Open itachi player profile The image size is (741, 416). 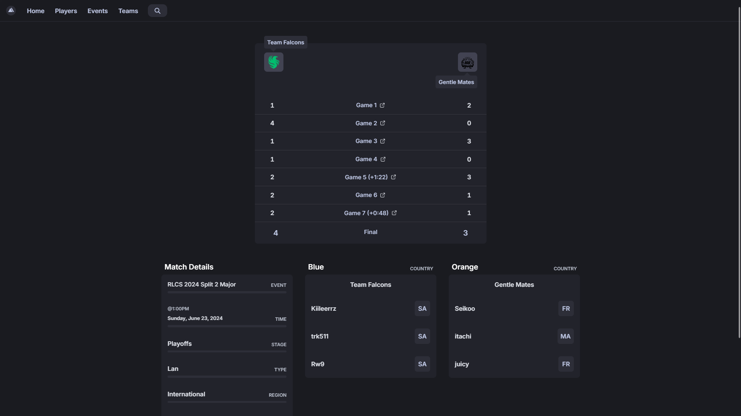pyautogui.click(x=463, y=336)
